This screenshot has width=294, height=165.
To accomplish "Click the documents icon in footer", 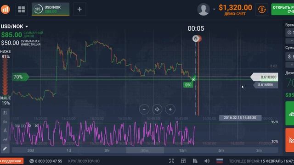I will [x=195, y=161].
